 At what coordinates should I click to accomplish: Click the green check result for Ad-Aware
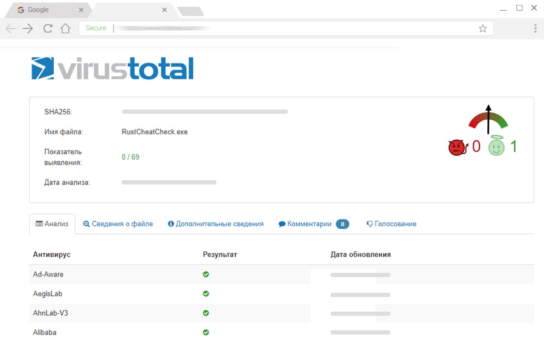tap(206, 275)
